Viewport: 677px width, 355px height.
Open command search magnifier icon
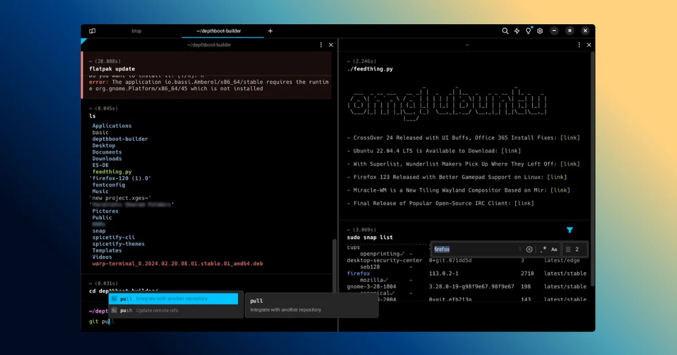tap(505, 31)
